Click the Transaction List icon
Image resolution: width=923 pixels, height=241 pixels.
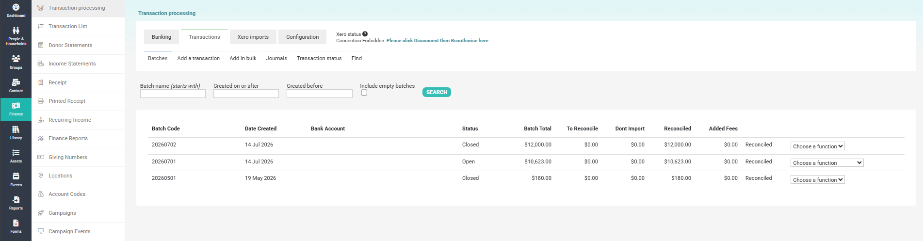[41, 26]
